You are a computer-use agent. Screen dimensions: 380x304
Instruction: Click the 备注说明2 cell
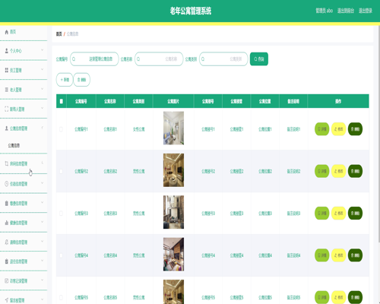(x=293, y=171)
